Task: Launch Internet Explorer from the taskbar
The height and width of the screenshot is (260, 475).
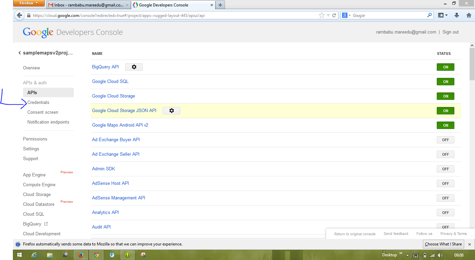Action: 34,255
